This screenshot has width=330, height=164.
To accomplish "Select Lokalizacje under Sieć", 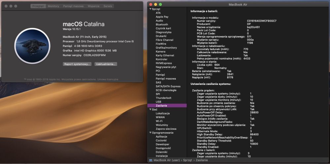I will point(163,113).
